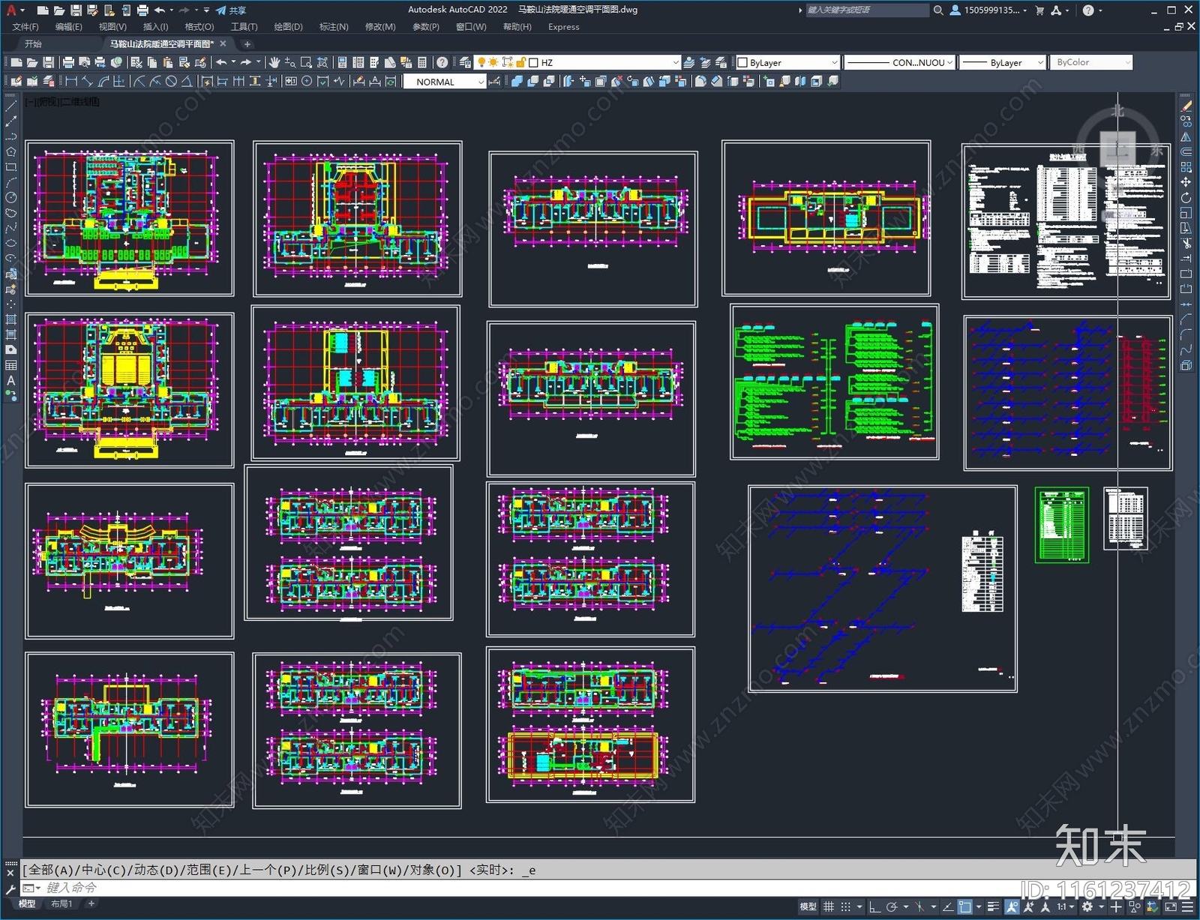This screenshot has height=920, width=1200.
Task: Expand the CONTINUOUS linetype dropdown
Action: (949, 63)
